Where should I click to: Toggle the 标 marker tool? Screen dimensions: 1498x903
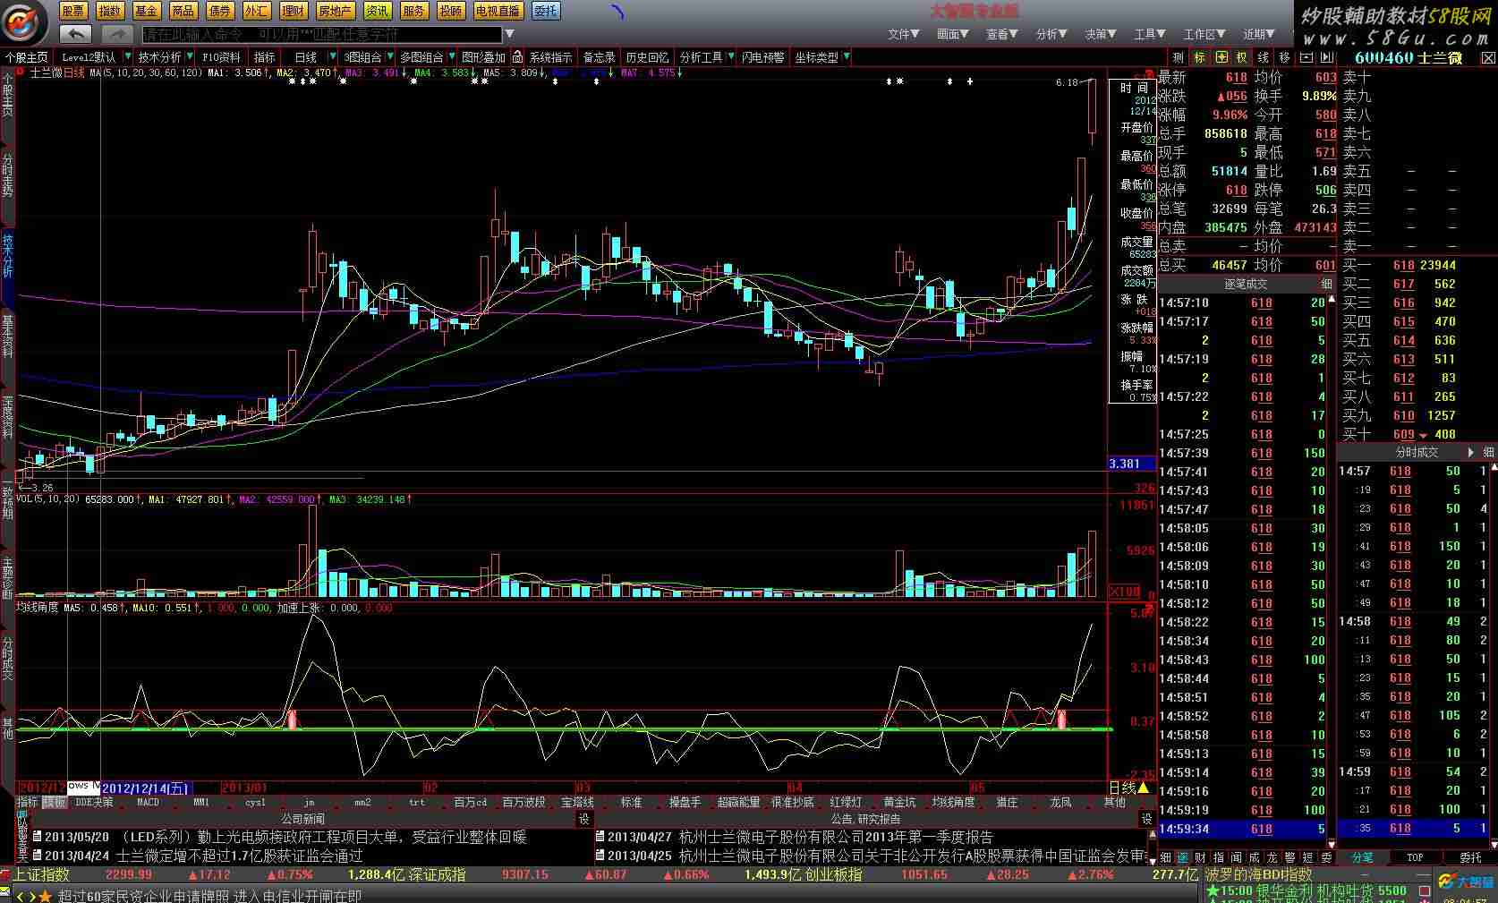tap(1199, 57)
